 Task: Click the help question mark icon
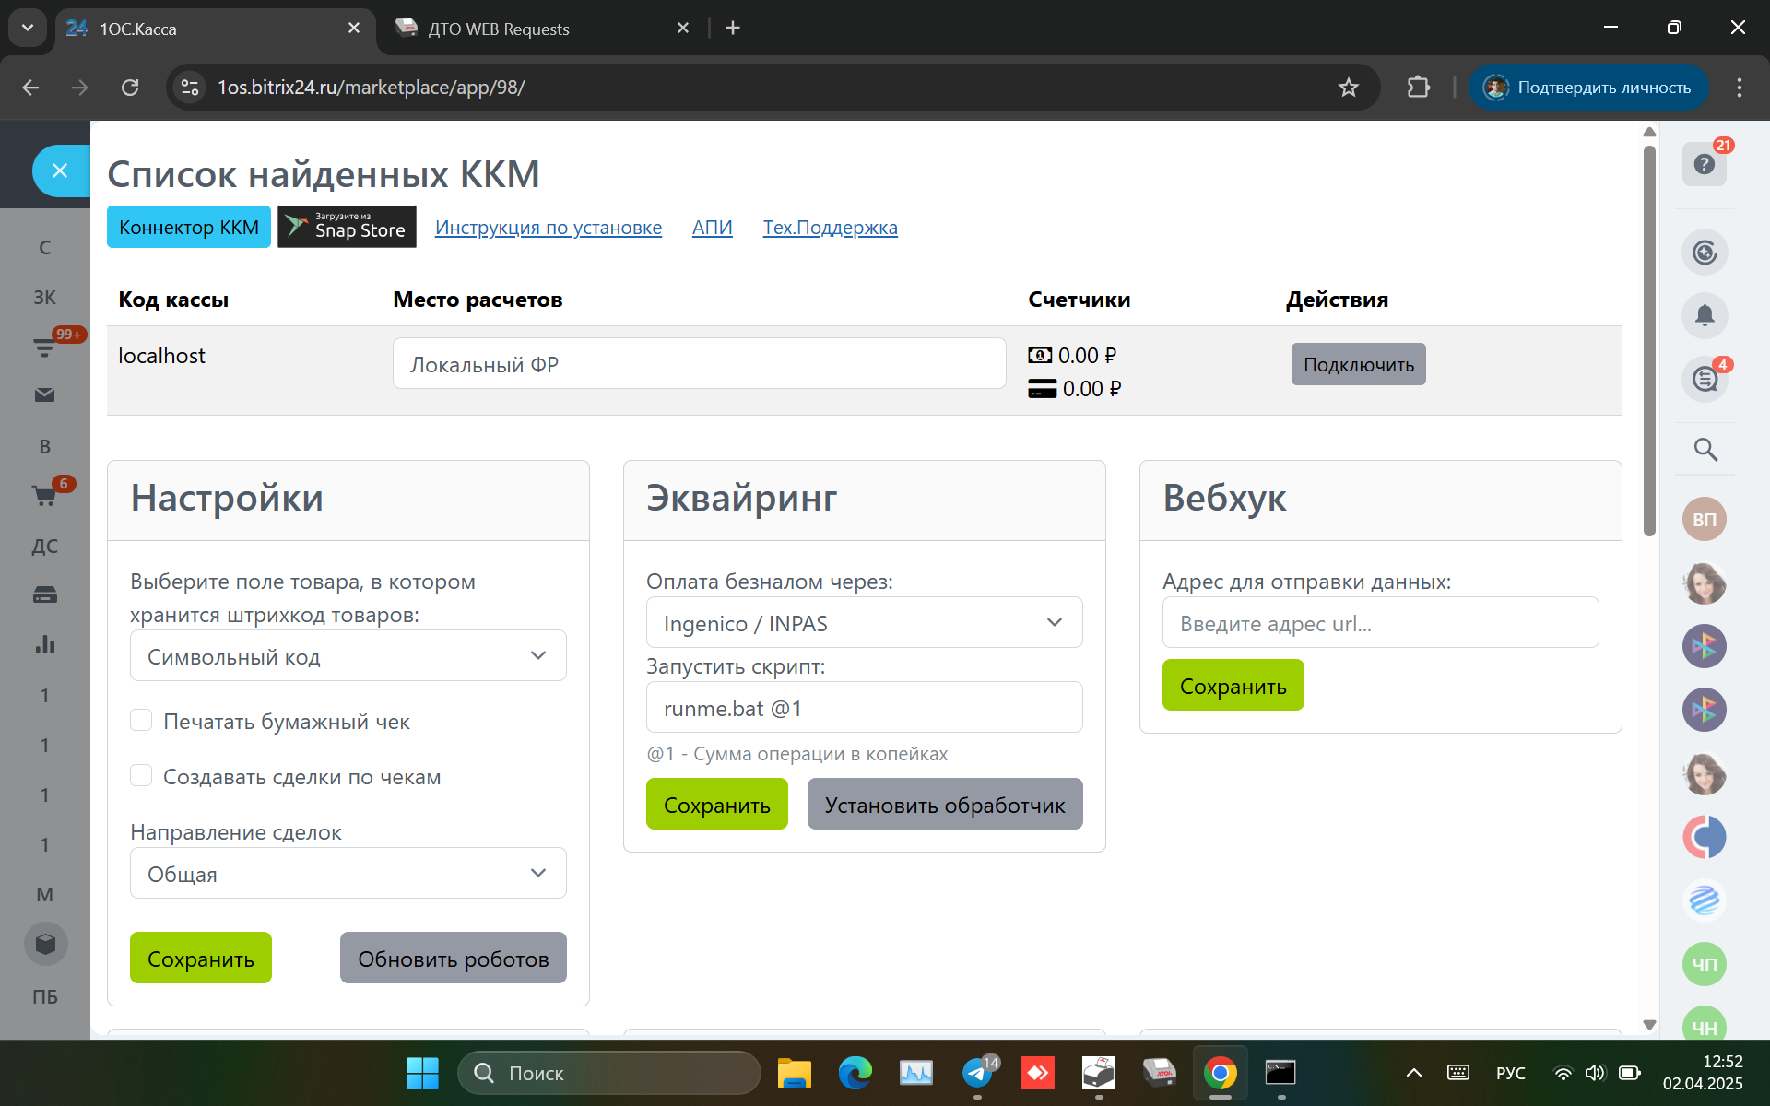(x=1704, y=164)
